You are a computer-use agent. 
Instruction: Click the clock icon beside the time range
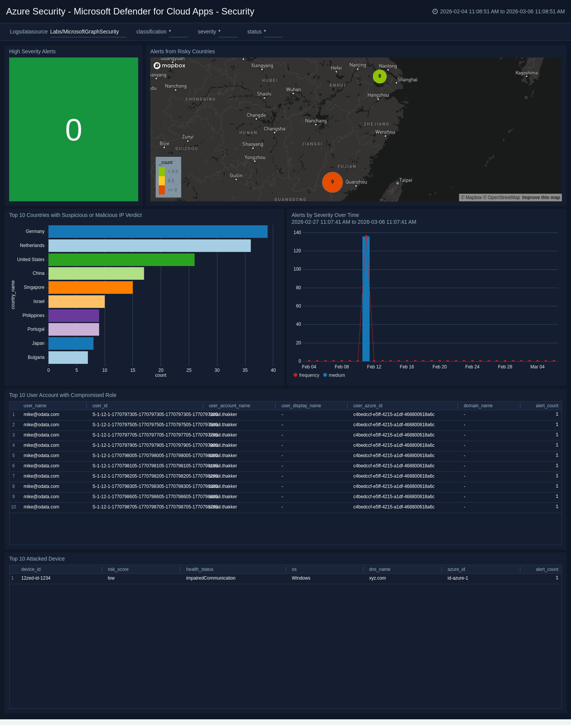pos(435,11)
